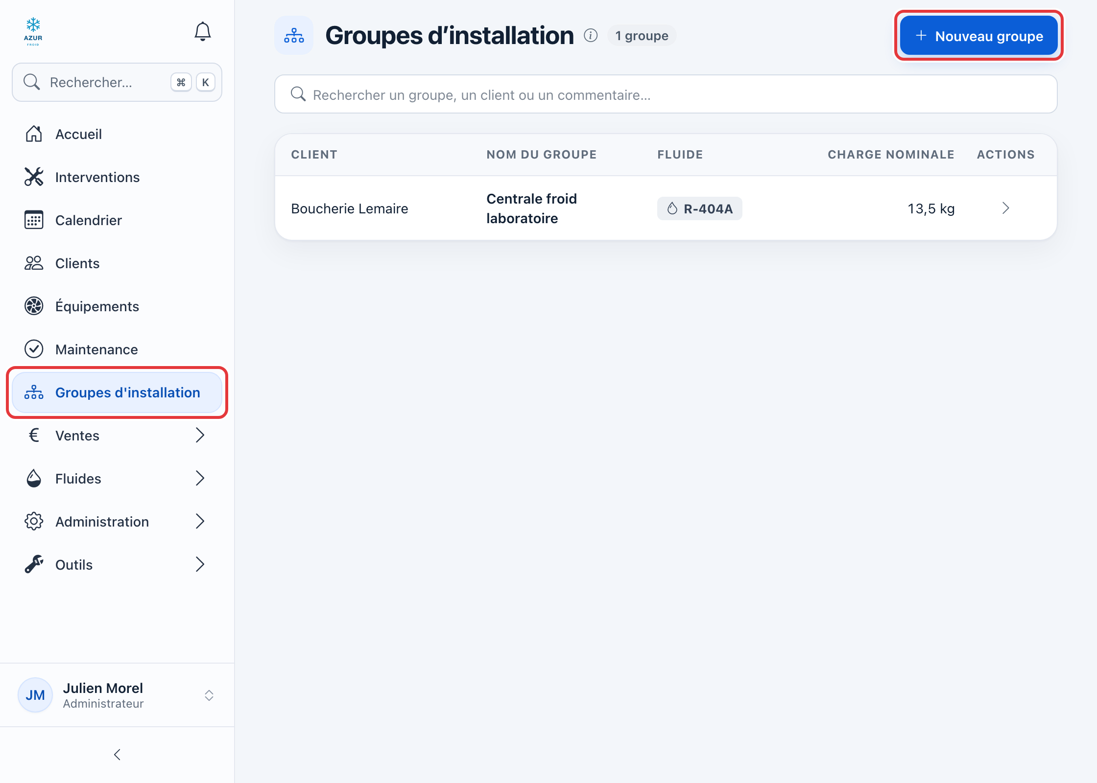Screen dimensions: 1097x783
Task: Focus the Rechercher… sidebar search box
Action: click(x=117, y=82)
